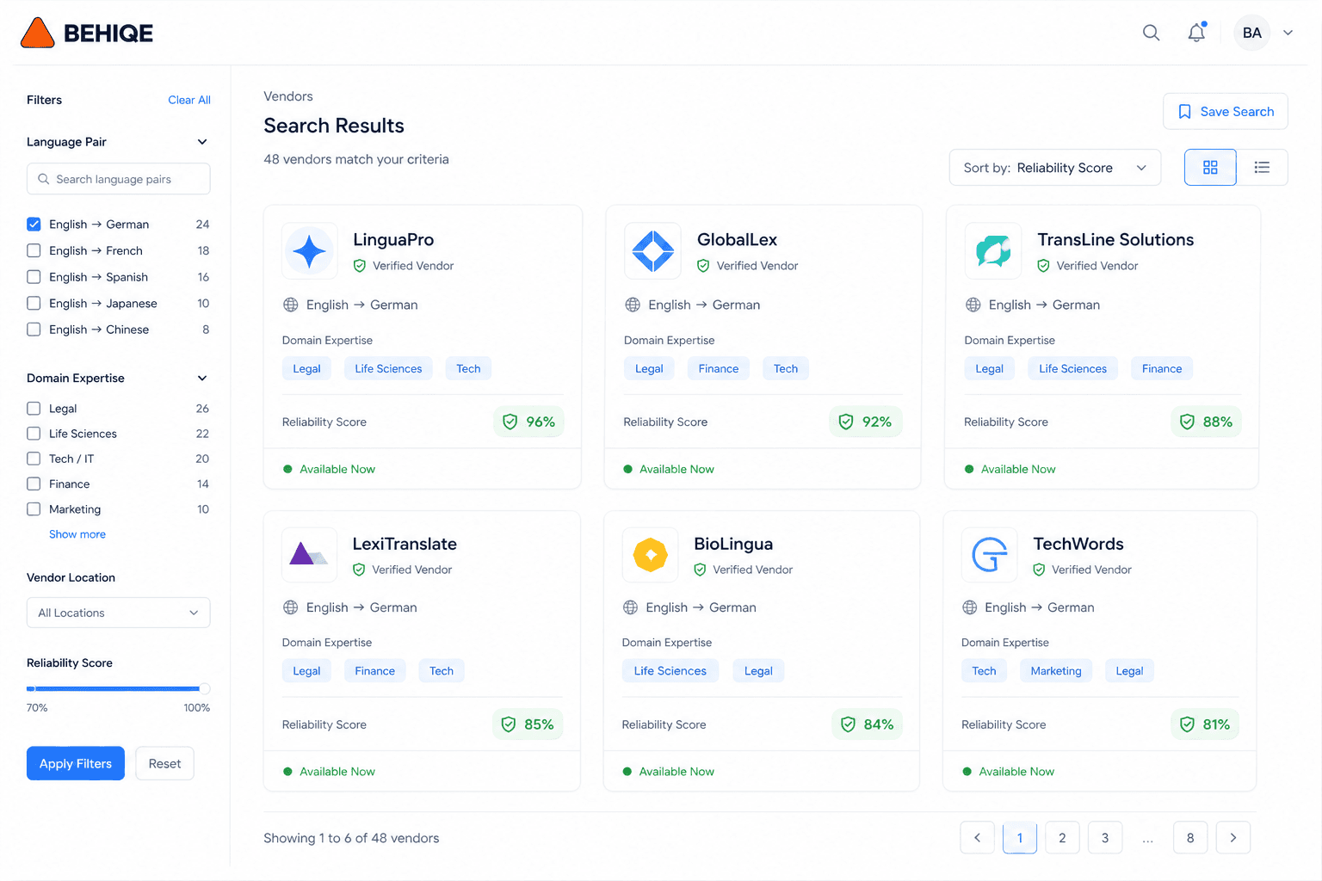The width and height of the screenshot is (1322, 881).
Task: Click Life Sciences tag on LinguaPro card
Action: tap(388, 368)
